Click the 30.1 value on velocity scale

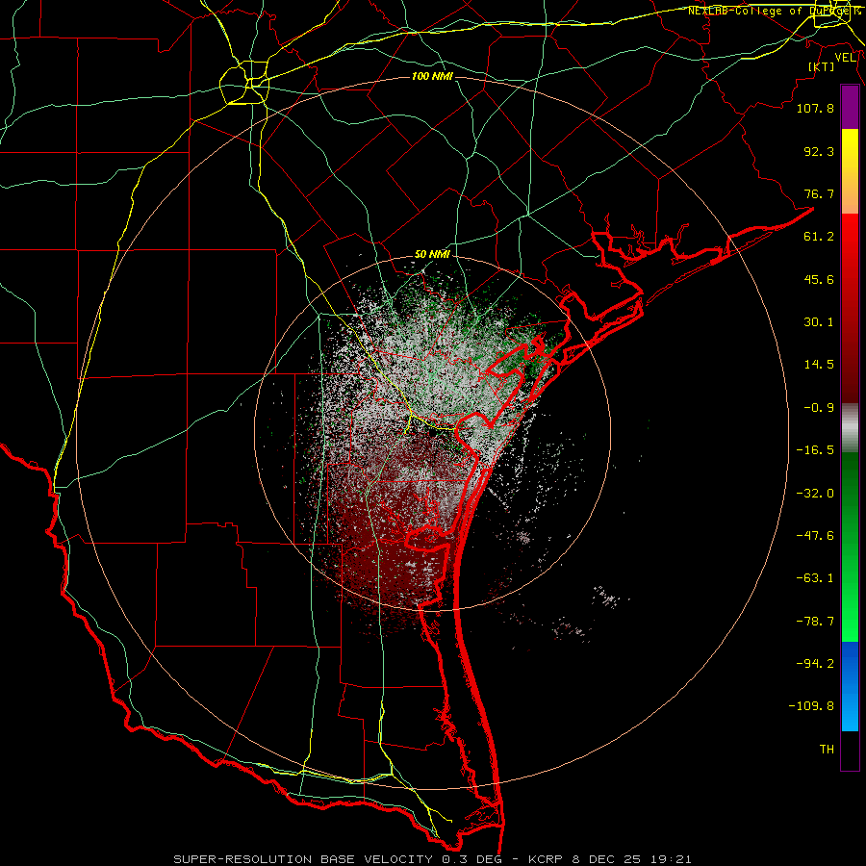coord(819,322)
